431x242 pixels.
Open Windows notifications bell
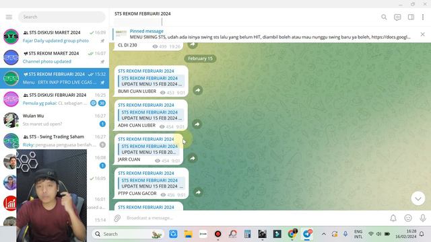(x=422, y=234)
